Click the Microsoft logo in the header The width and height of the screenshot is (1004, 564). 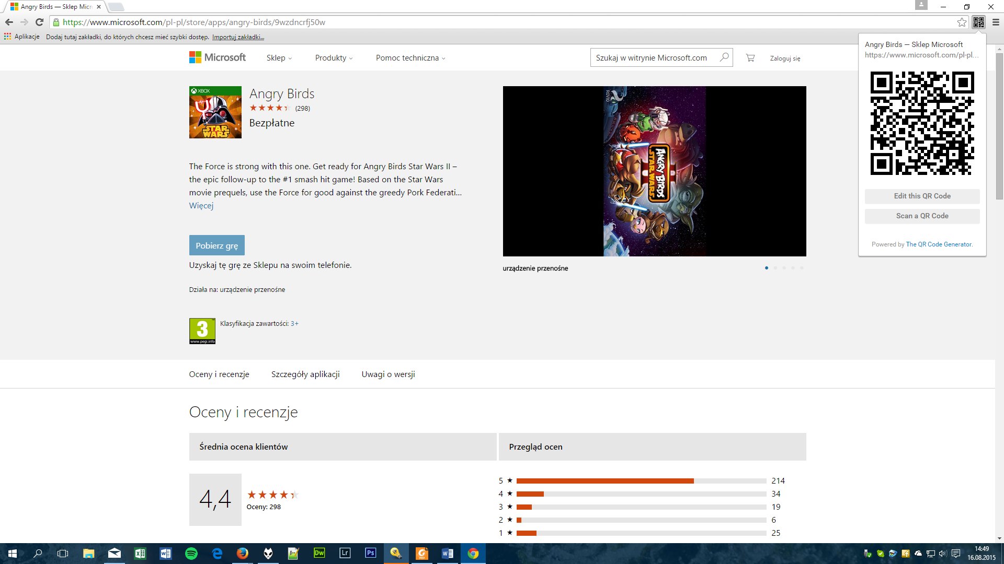tap(218, 57)
